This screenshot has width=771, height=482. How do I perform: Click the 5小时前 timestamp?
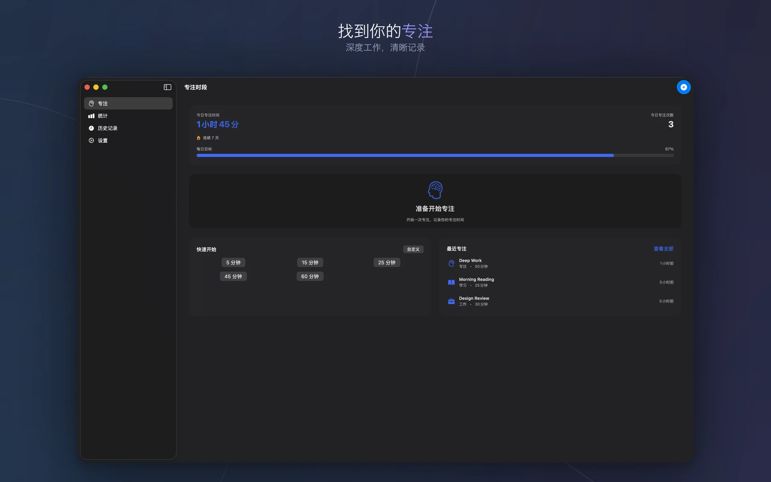click(667, 301)
